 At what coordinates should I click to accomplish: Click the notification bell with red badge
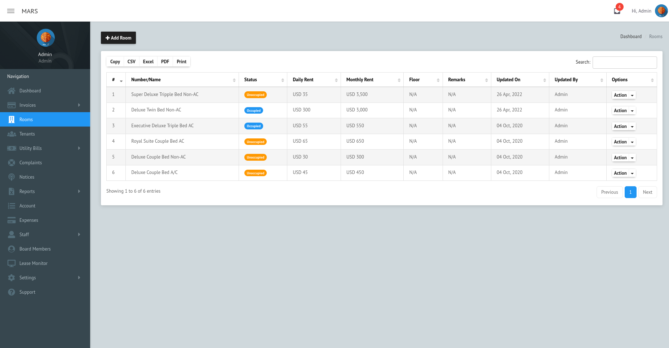[x=617, y=10]
